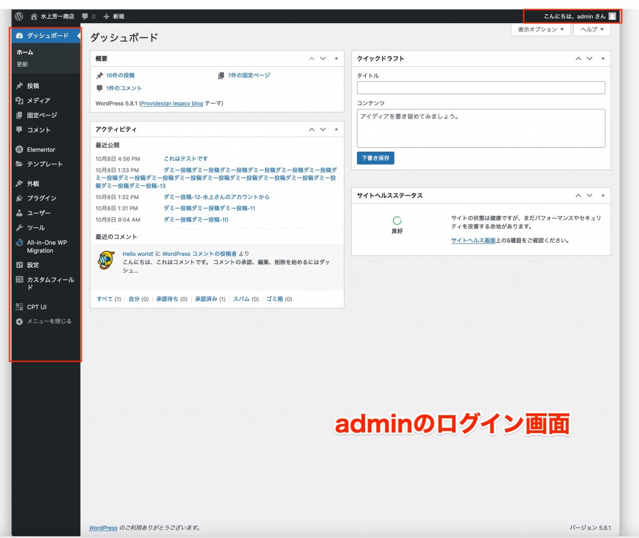Click the 良好 site health status circle
Viewport: 639px width, 538px height.
coord(397,221)
